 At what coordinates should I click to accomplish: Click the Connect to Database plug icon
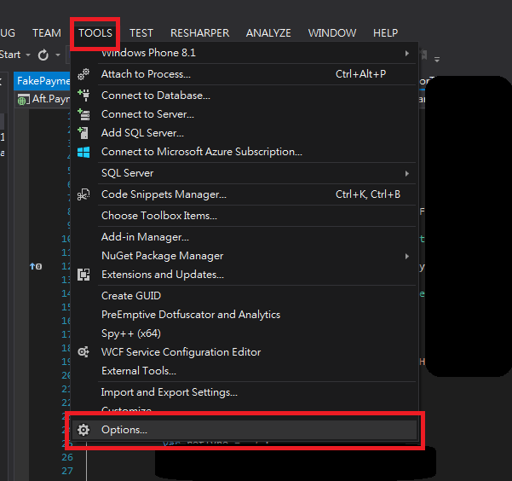tap(83, 96)
